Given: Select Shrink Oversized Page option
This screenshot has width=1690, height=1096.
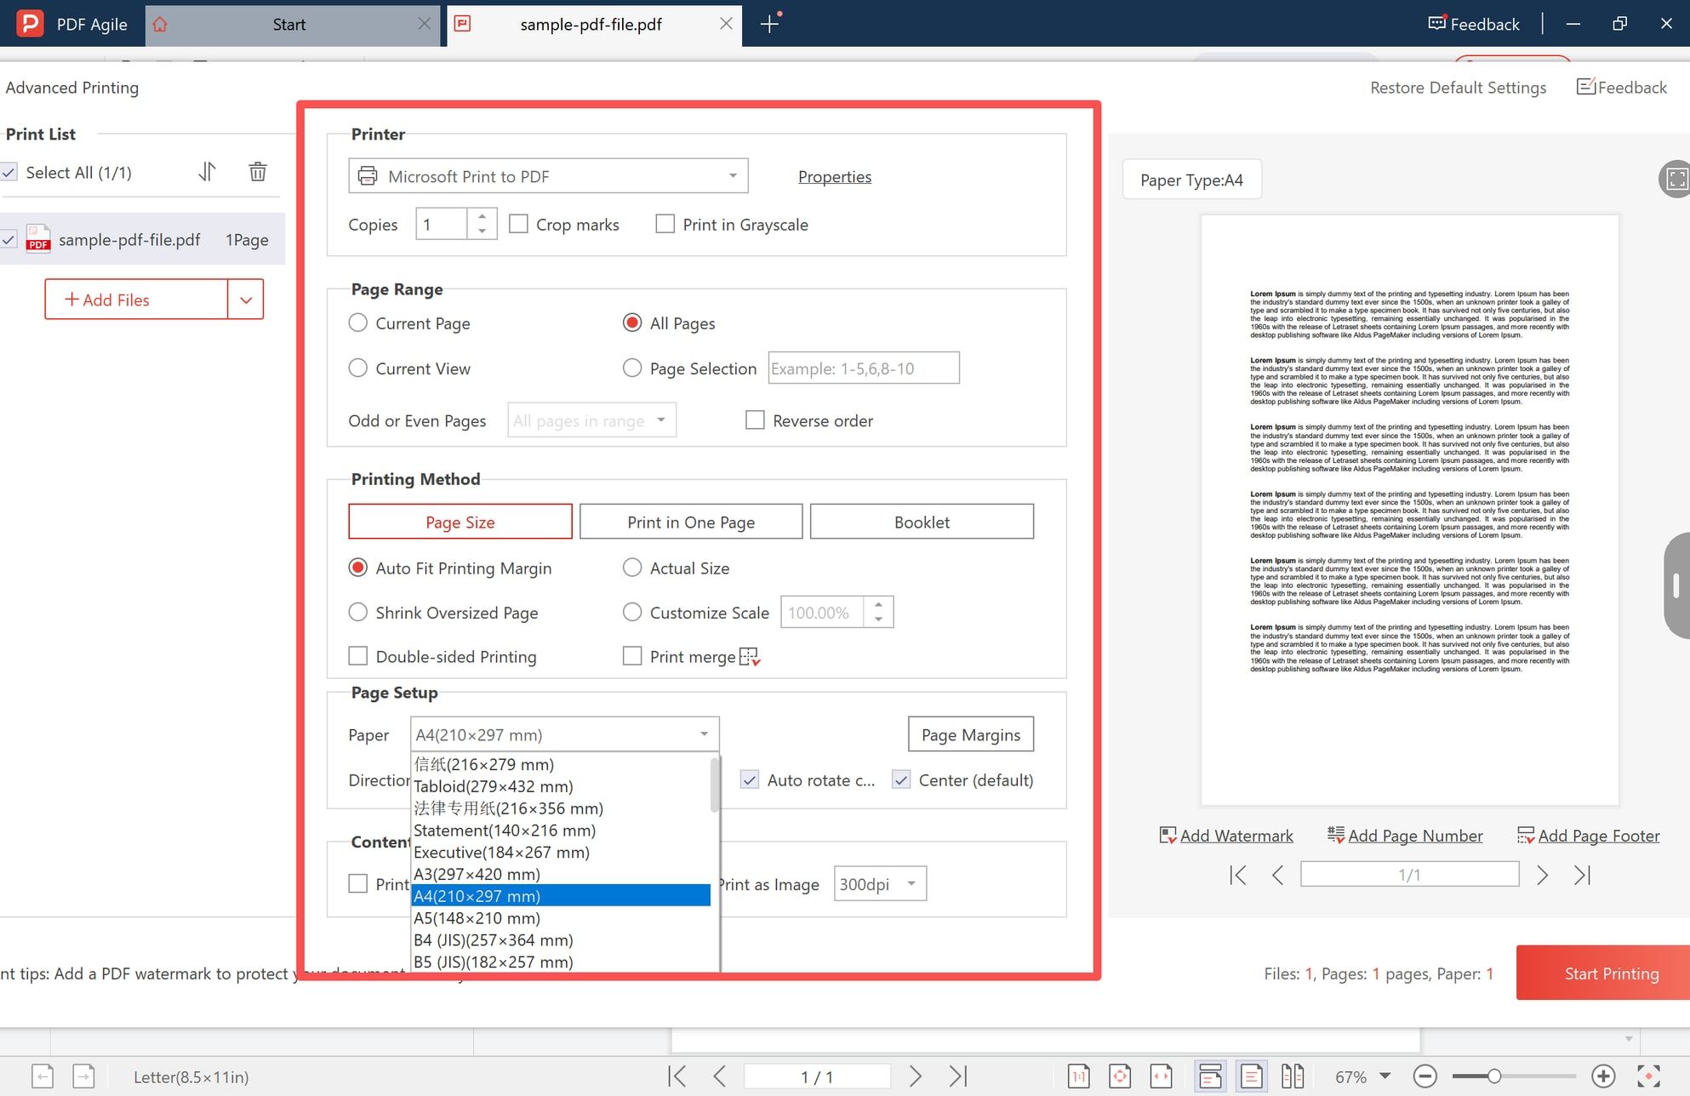Looking at the screenshot, I should 358,612.
